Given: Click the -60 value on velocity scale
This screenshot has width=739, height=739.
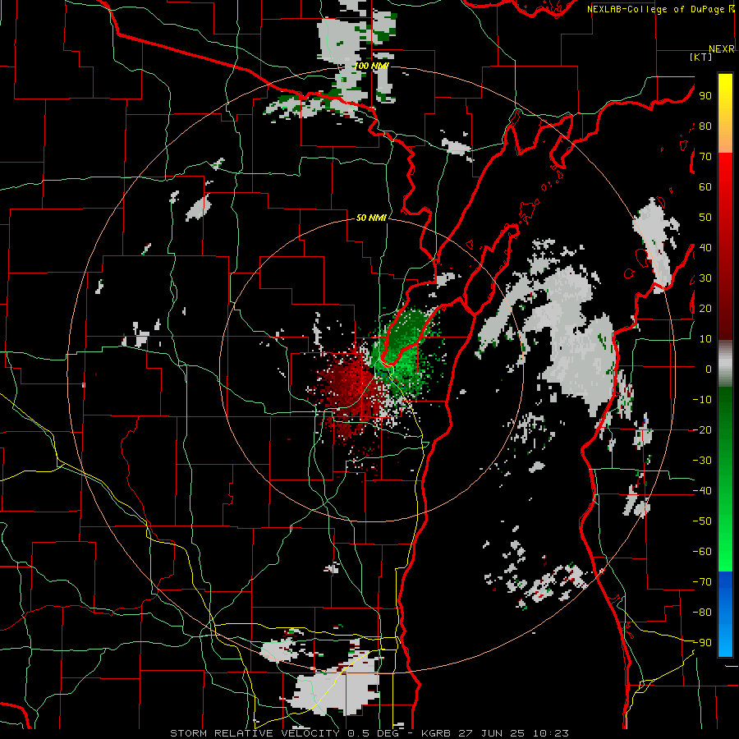Looking at the screenshot, I should click(x=702, y=552).
